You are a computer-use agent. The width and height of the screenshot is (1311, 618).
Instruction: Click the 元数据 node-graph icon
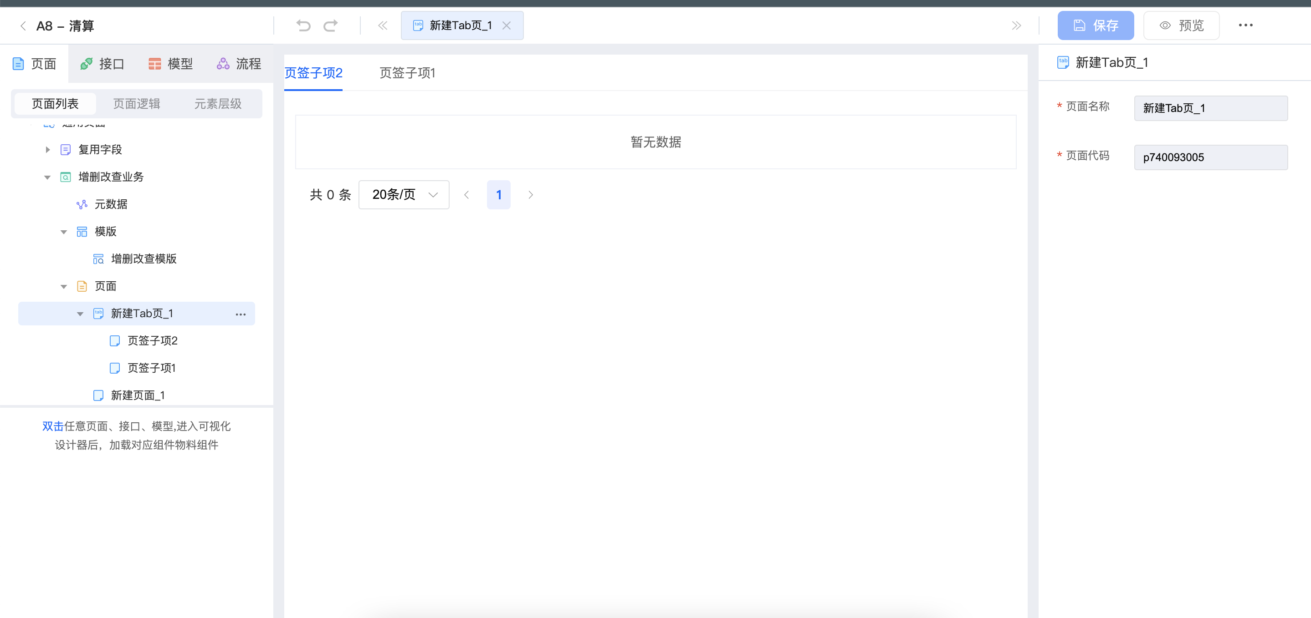pyautogui.click(x=82, y=204)
